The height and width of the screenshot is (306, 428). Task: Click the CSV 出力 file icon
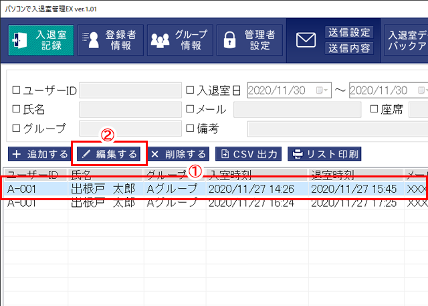[x=225, y=154]
